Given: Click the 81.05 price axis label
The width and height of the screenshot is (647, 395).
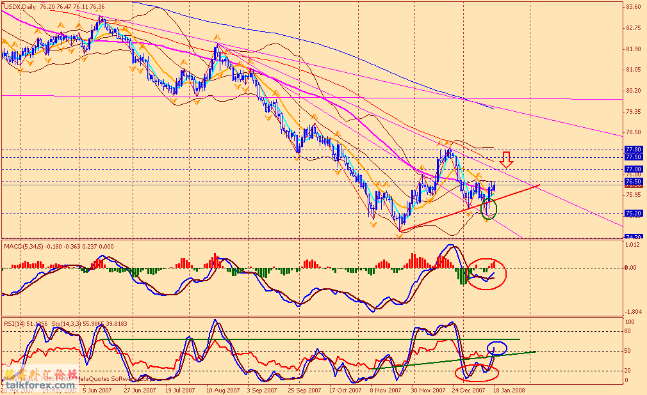Looking at the screenshot, I should click(634, 70).
